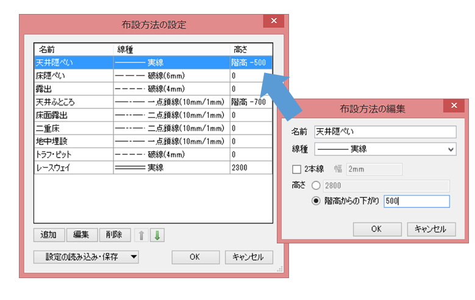Click the 追加 button
Viewport: 475px width, 300px height.
coord(49,235)
